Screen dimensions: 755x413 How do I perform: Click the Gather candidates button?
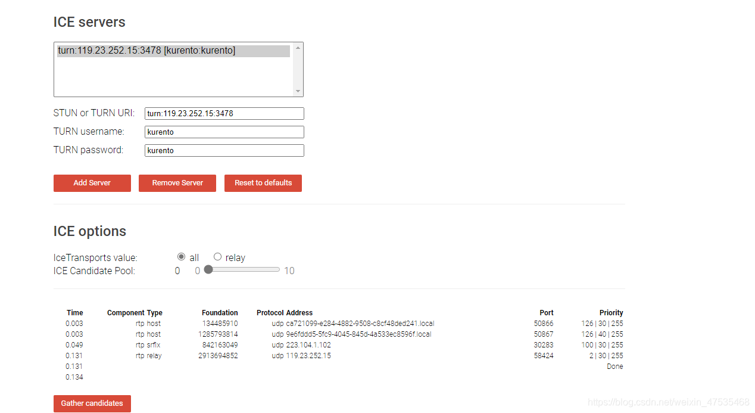pos(92,403)
